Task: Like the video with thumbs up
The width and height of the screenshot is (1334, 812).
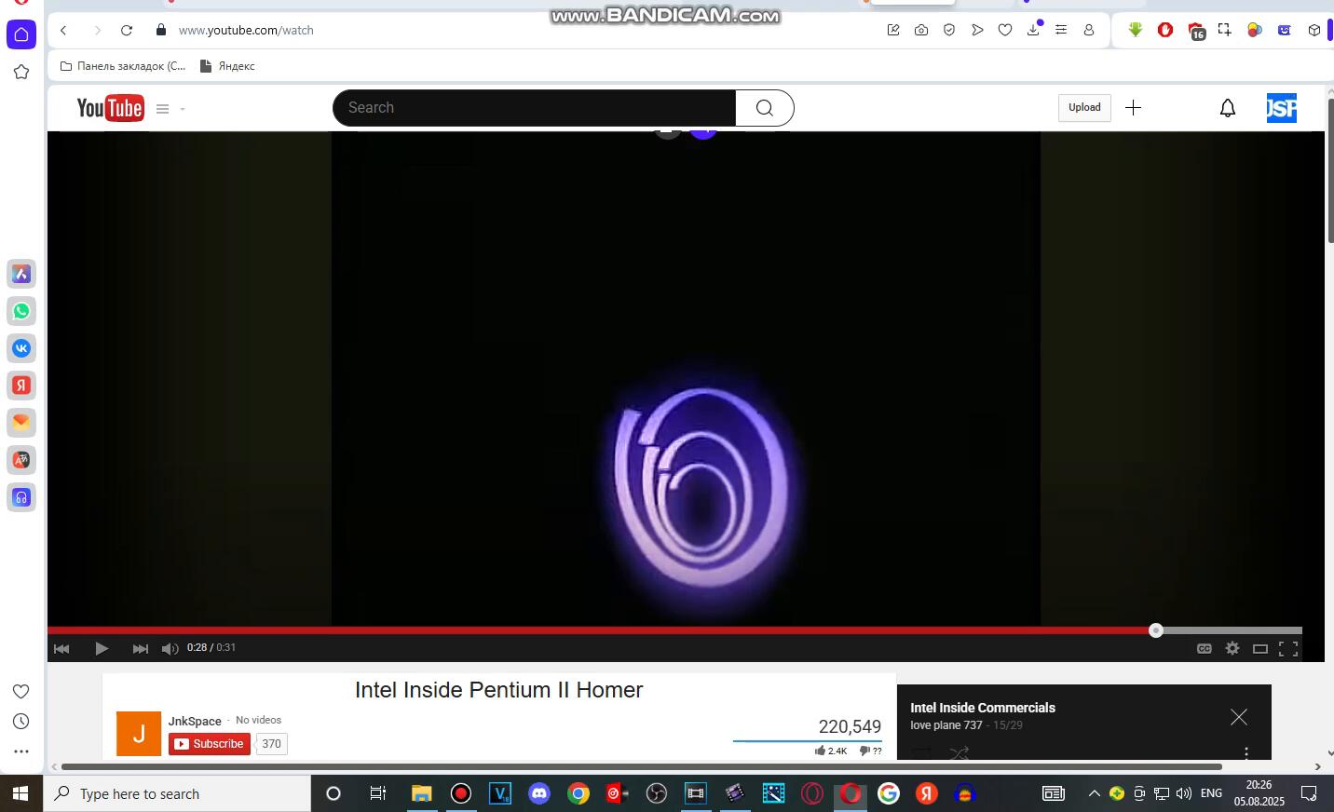Action: (x=821, y=751)
